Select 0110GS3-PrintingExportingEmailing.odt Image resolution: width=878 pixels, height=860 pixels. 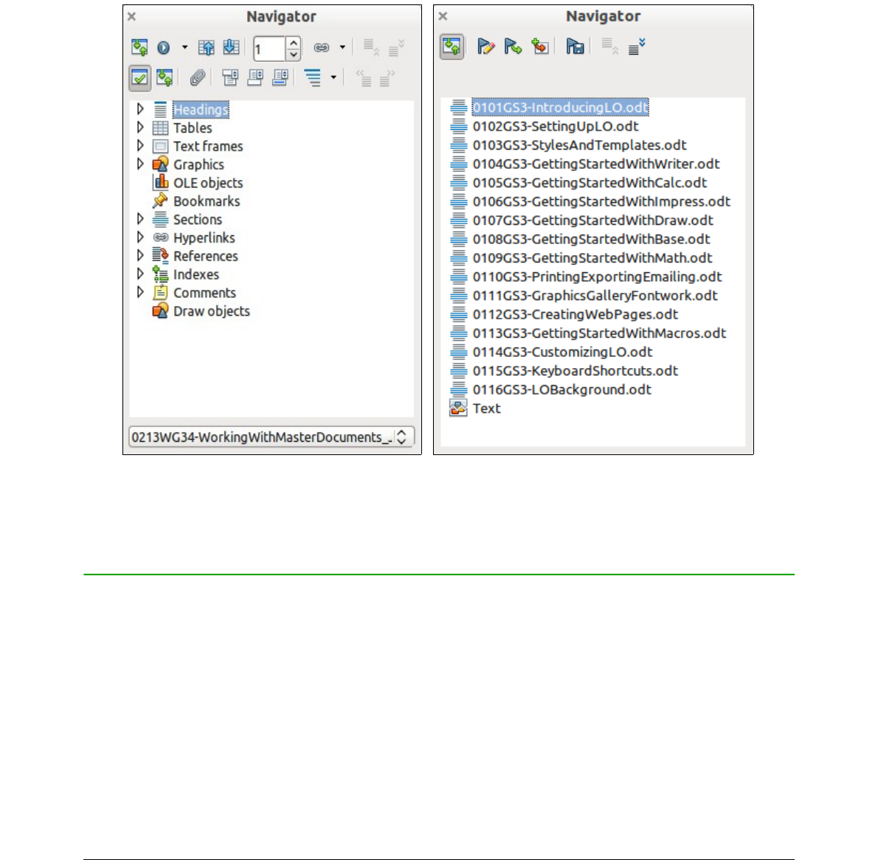[x=597, y=277]
